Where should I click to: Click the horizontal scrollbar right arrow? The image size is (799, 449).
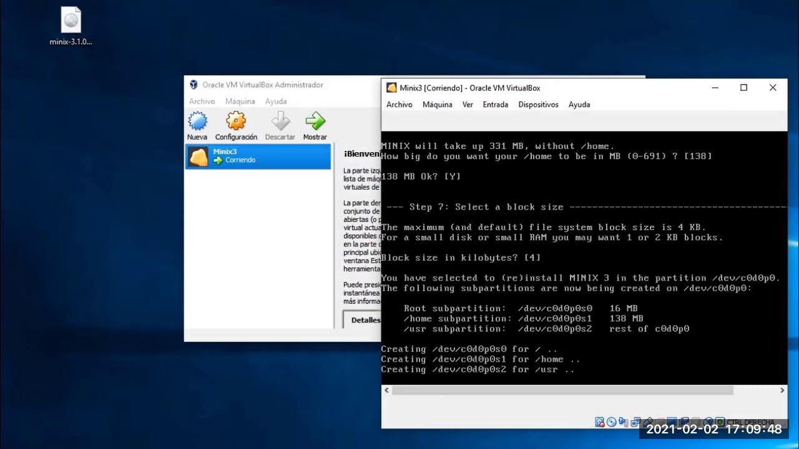coord(782,390)
